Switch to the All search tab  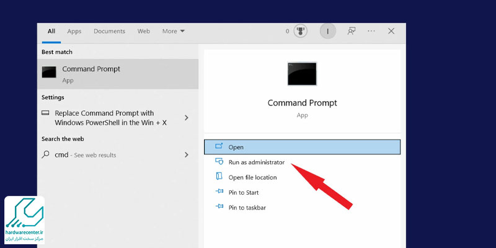coord(51,32)
